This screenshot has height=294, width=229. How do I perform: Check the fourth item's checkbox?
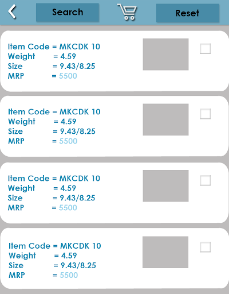coord(205,247)
